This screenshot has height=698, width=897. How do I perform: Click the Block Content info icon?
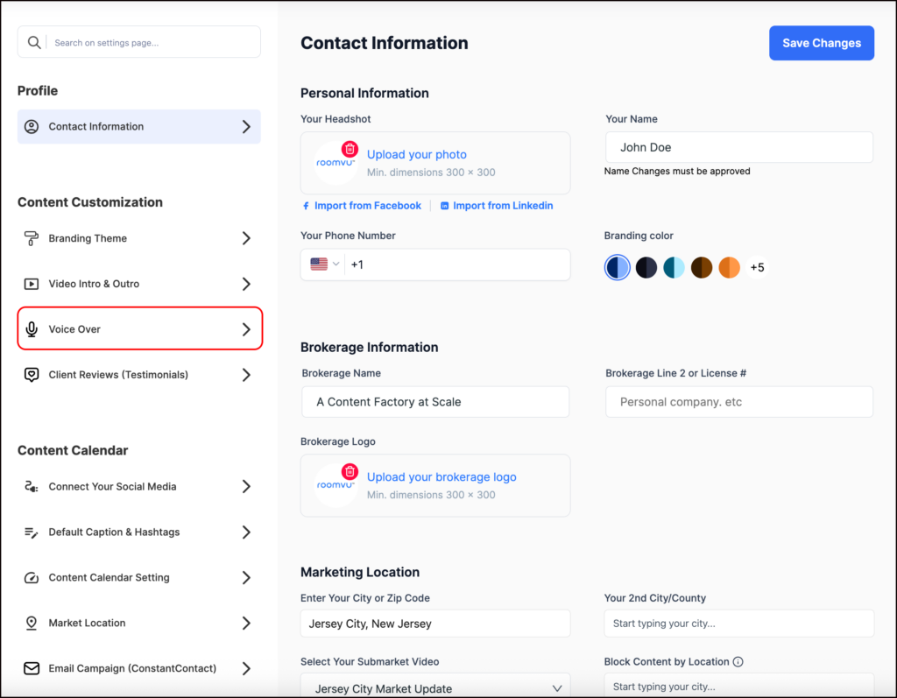[738, 662]
